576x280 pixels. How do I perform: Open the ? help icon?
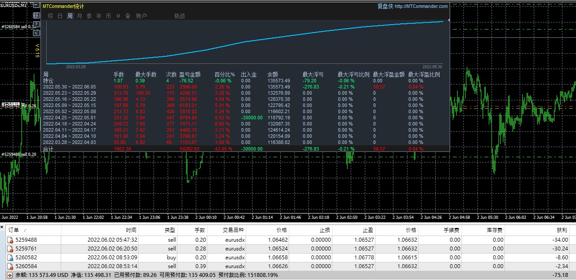click(x=37, y=24)
